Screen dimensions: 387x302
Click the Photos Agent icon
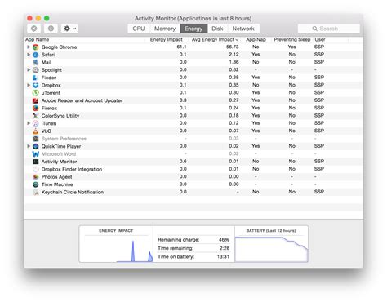pos(36,177)
